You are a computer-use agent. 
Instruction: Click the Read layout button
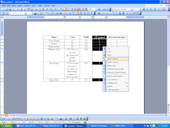click(105, 10)
